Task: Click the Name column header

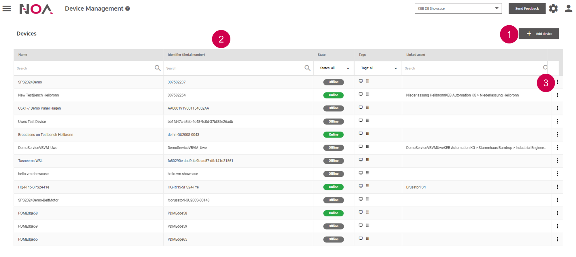Action: pos(23,55)
